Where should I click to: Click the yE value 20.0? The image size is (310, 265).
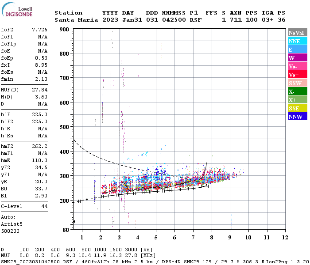coord(41,182)
